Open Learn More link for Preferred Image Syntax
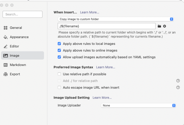The height and width of the screenshot is (125, 184). 106,67
